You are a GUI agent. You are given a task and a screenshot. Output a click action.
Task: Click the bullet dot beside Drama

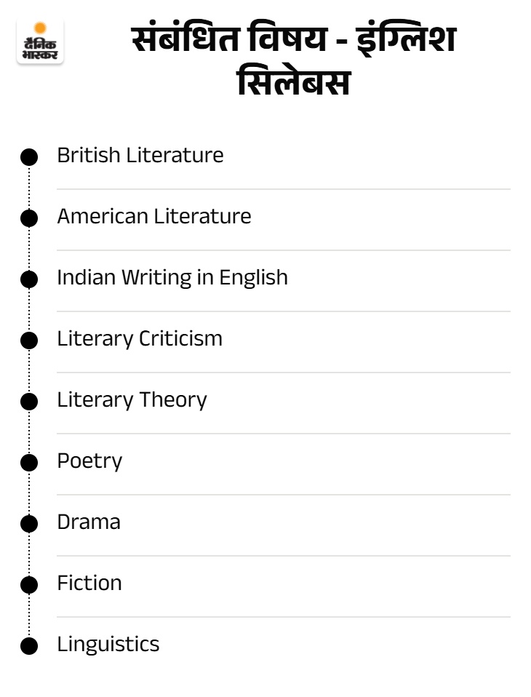(29, 524)
